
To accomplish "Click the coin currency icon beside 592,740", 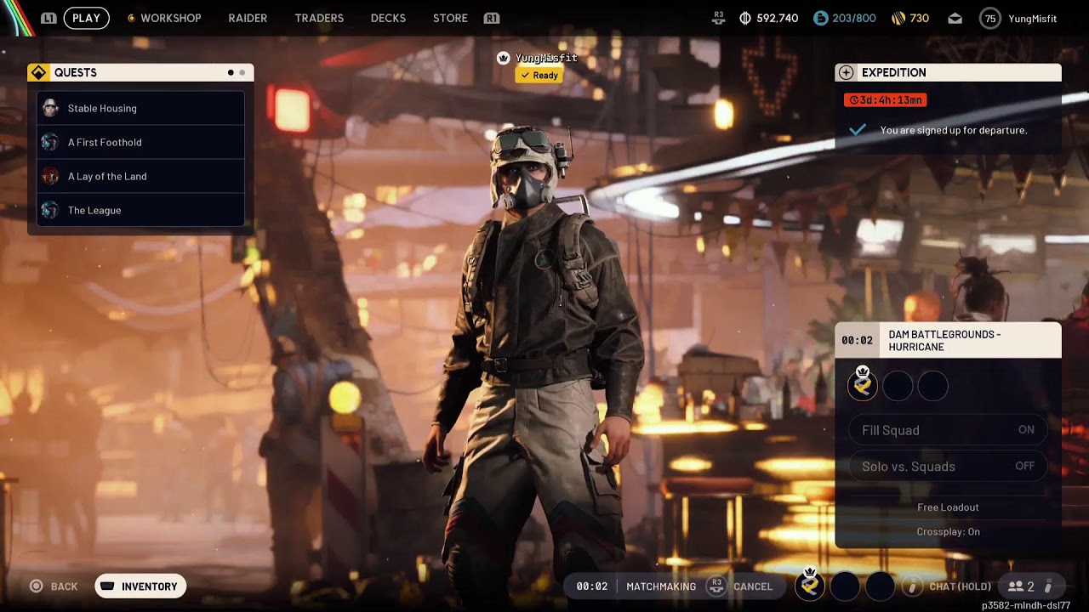I will pos(745,18).
